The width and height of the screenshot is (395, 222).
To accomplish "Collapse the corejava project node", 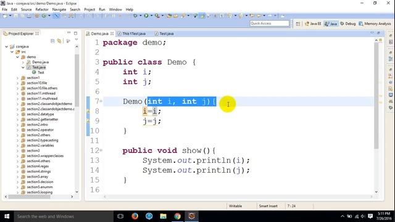I will tap(7, 47).
